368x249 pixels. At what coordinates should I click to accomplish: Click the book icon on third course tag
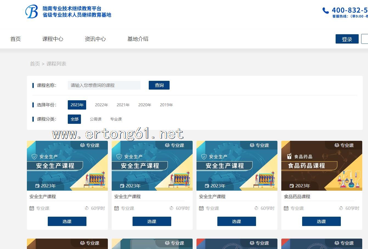[x=252, y=145]
